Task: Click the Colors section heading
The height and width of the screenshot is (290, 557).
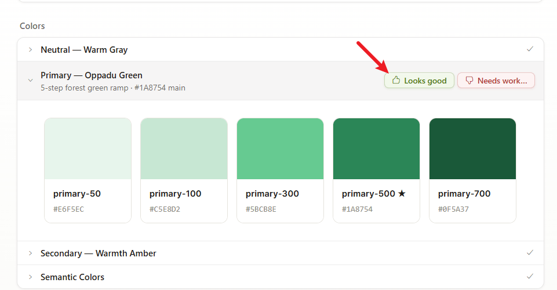Action: click(x=32, y=26)
